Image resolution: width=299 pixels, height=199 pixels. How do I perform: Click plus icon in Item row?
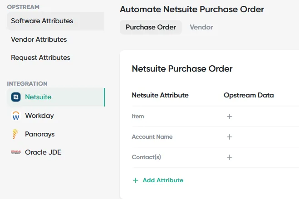[x=230, y=116]
